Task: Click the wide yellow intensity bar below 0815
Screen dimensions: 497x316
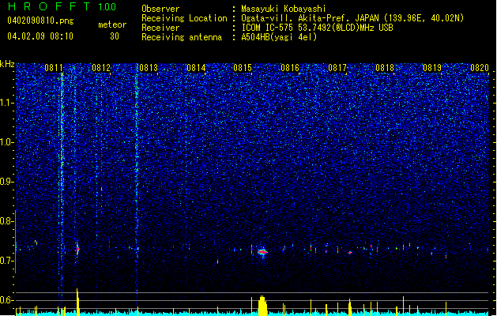Action: (262, 306)
